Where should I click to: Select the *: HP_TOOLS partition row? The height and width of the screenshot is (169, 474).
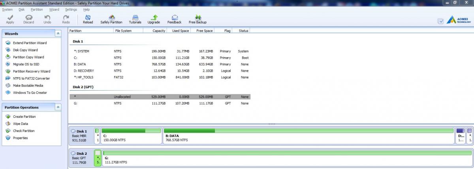pos(160,77)
